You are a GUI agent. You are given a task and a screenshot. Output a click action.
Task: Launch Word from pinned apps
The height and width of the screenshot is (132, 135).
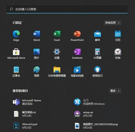click(36, 36)
